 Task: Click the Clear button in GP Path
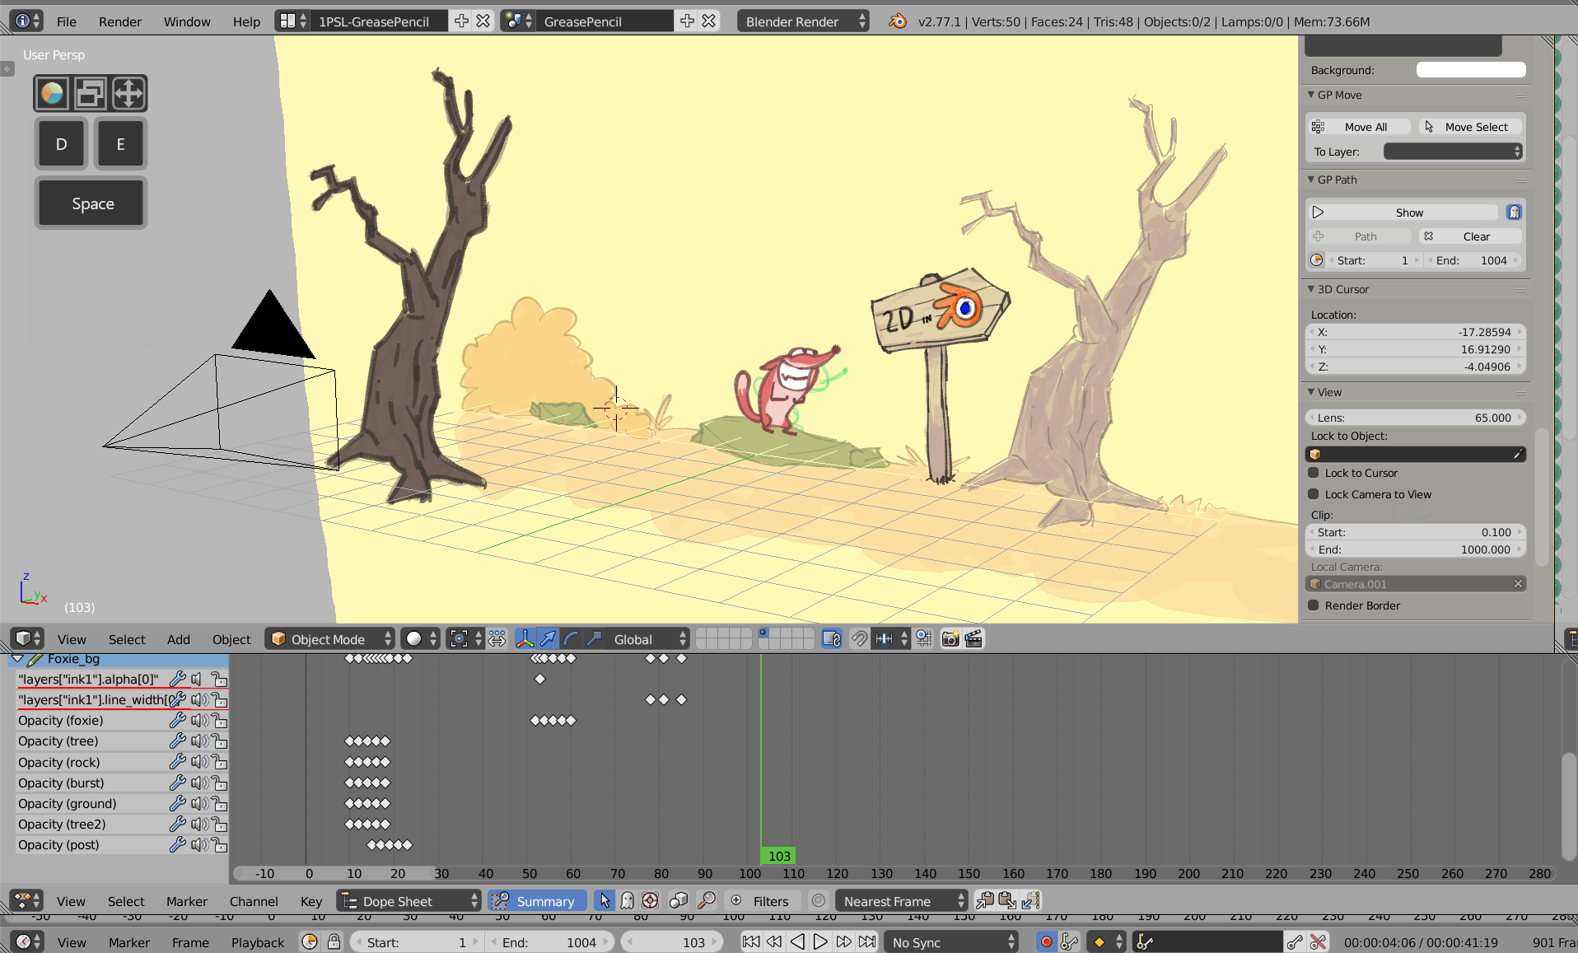pos(1470,236)
